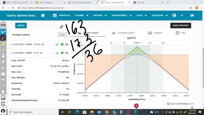Open a new browser tab
The height and width of the screenshot is (115, 204).
(x=168, y=3)
